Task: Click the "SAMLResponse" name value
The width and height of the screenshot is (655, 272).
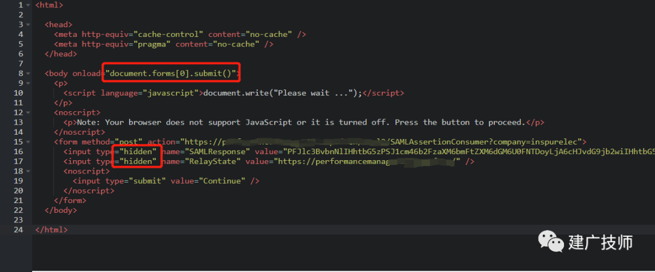Action: [217, 152]
